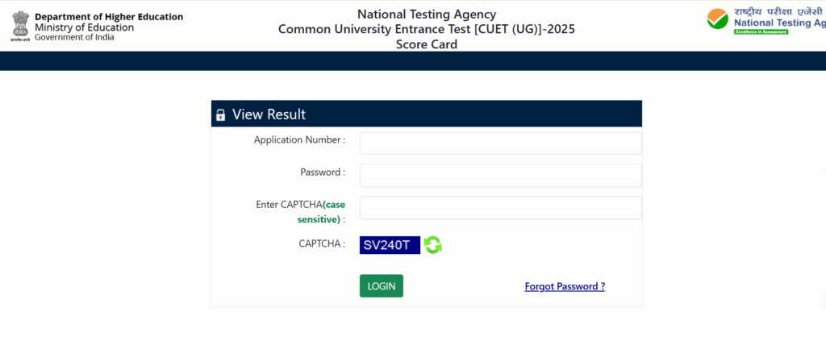Click the padlock icon beside View Result
This screenshot has width=826, height=341.
221,114
